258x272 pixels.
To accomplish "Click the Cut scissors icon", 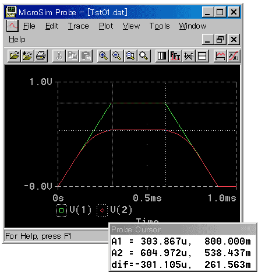I will click(59, 56).
